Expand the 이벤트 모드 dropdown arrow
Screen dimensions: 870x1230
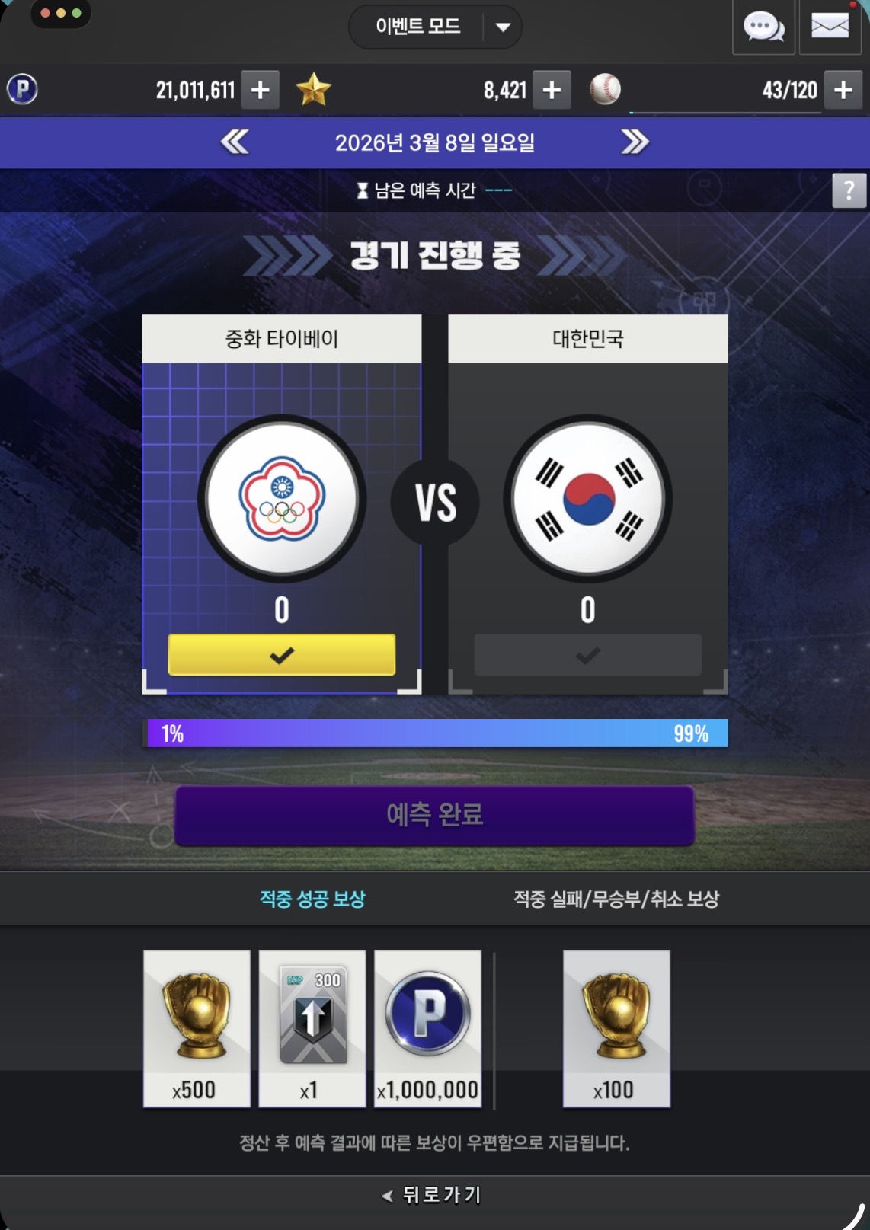coord(503,27)
